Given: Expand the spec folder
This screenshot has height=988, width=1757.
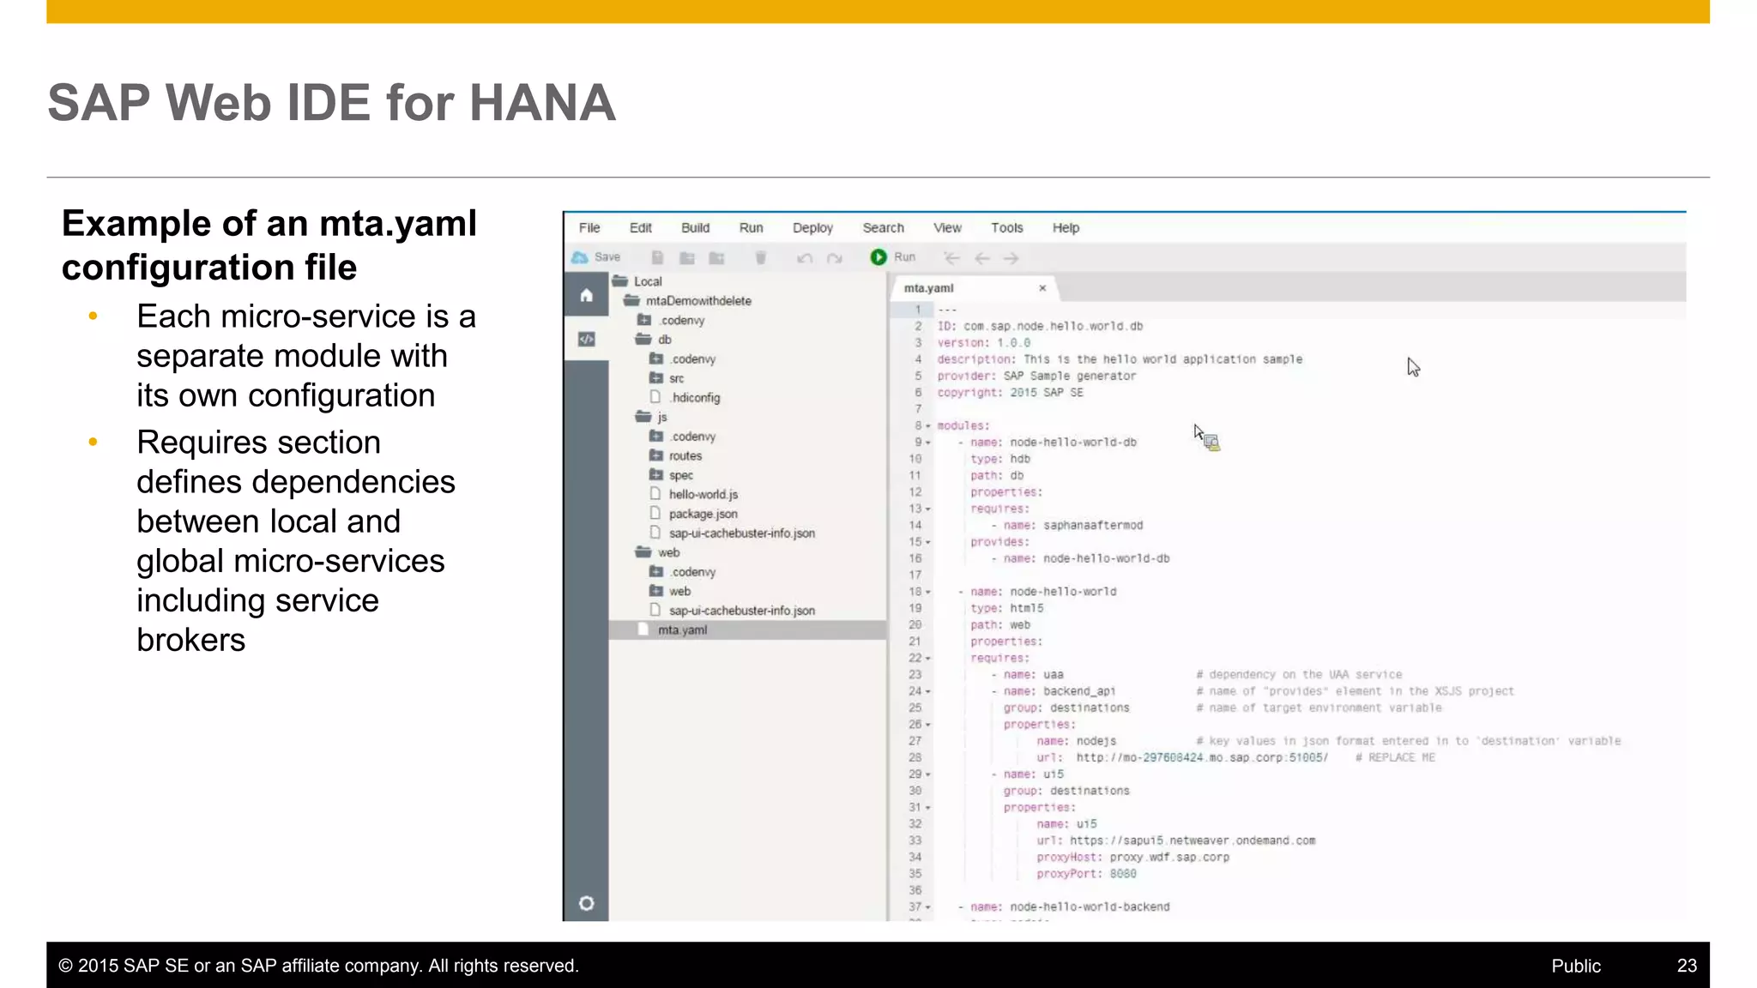Looking at the screenshot, I should (x=656, y=475).
